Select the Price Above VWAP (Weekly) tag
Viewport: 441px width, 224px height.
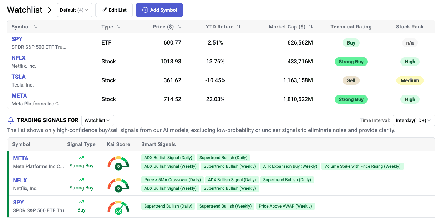[285, 206]
